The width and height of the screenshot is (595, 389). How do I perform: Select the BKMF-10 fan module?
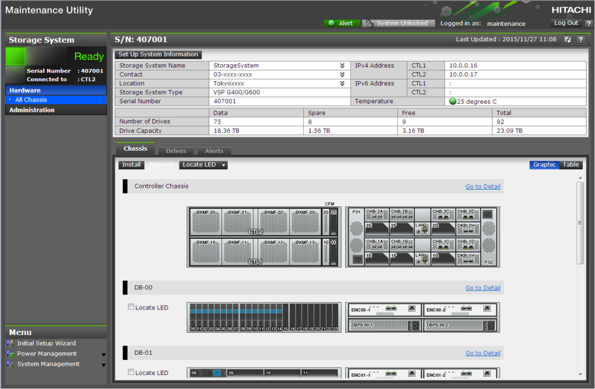point(206,252)
